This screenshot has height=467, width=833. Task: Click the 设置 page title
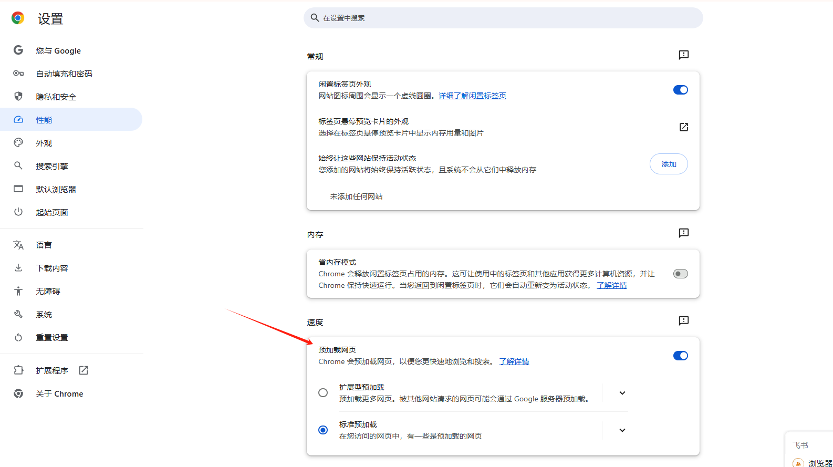coord(50,19)
